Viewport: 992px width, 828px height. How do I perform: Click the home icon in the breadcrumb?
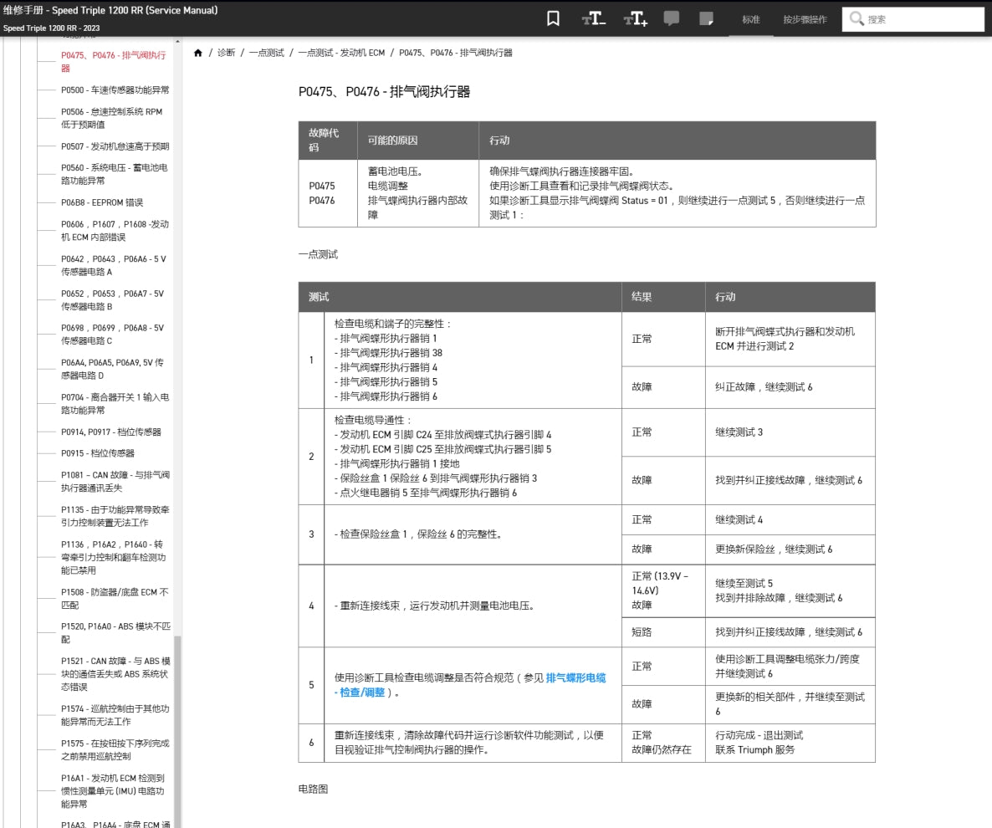[x=197, y=52]
